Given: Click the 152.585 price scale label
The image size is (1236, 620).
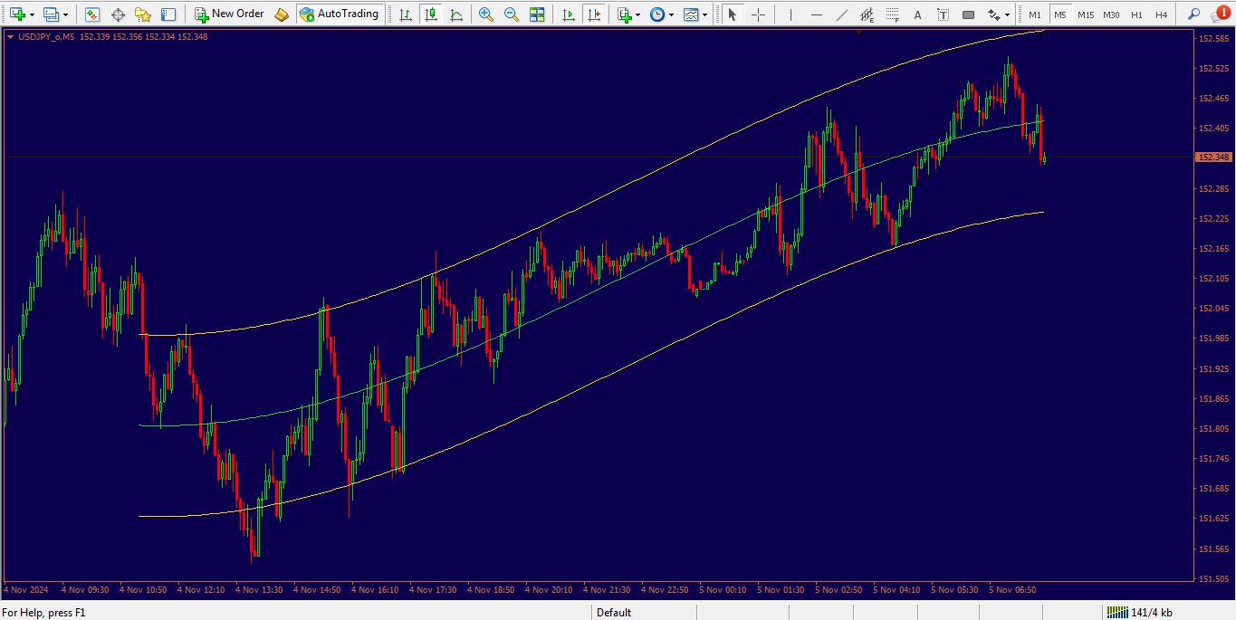Looking at the screenshot, I should (x=1212, y=38).
